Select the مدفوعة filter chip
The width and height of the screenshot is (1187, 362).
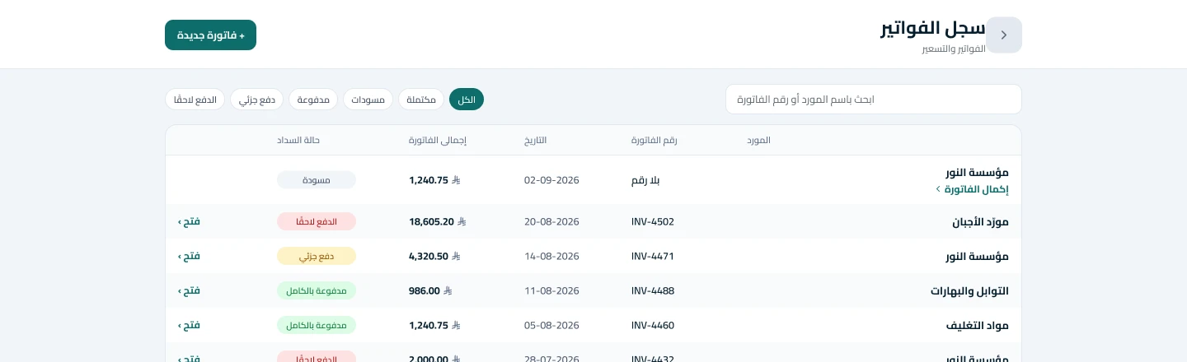[x=313, y=100]
